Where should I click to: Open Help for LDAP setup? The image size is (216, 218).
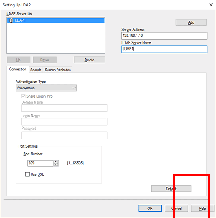coord(203,209)
